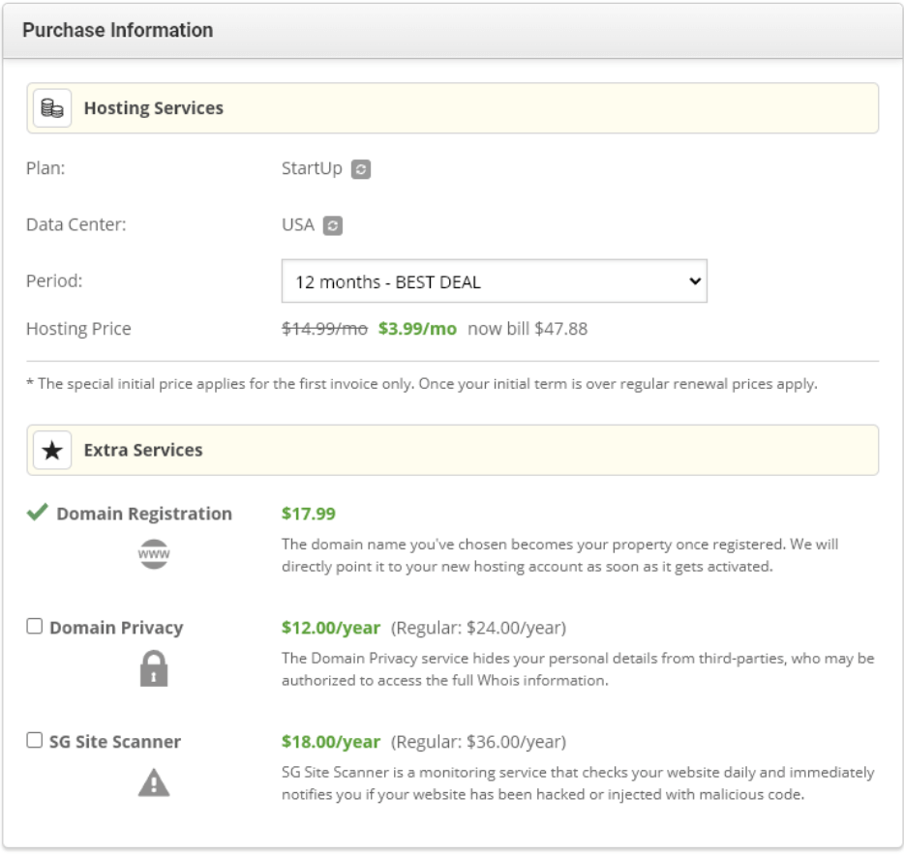Click the Hosting Services database icon
The image size is (904, 855).
click(51, 106)
